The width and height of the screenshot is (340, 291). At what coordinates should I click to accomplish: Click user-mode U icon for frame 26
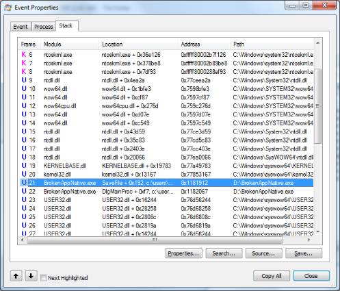pos(24,225)
